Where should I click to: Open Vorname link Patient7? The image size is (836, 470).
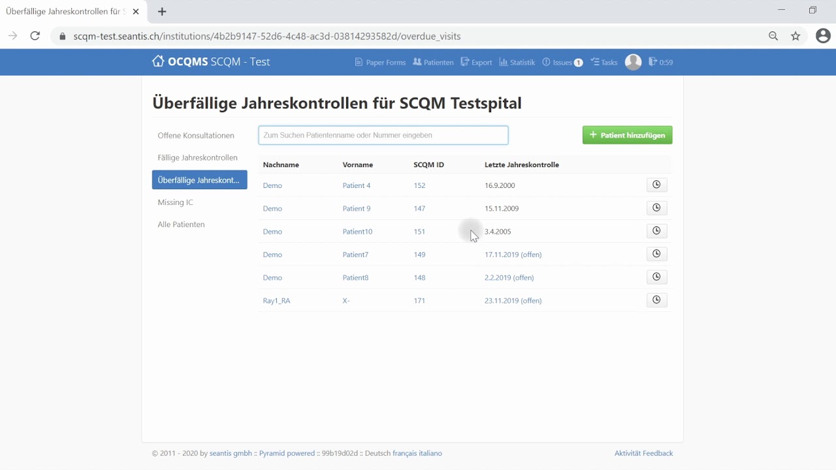[355, 255]
